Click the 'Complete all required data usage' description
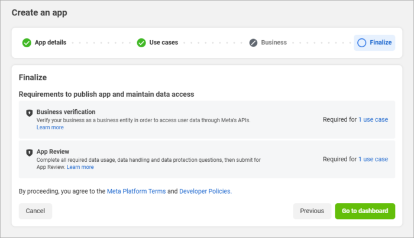 coord(148,164)
